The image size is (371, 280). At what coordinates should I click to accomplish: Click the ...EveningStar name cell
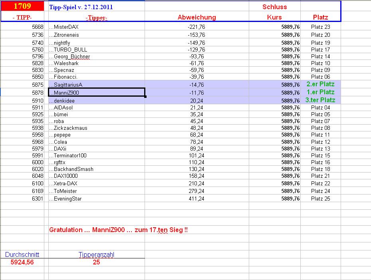click(65, 199)
